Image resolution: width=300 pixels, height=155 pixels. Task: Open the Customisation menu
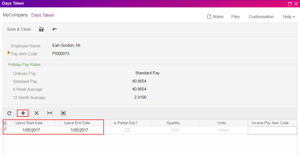(x=261, y=17)
